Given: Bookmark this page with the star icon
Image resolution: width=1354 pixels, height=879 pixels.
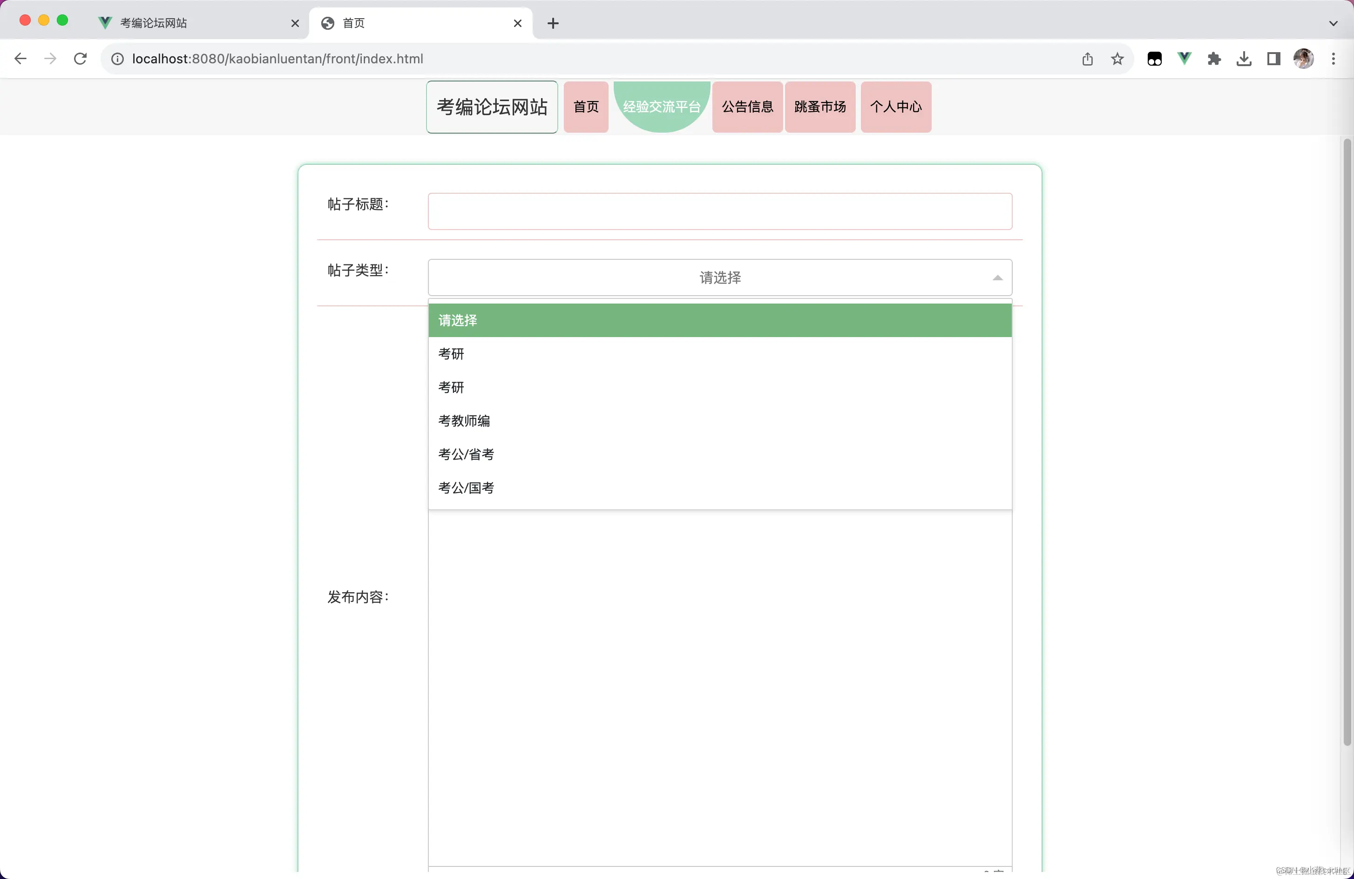Looking at the screenshot, I should click(1117, 58).
